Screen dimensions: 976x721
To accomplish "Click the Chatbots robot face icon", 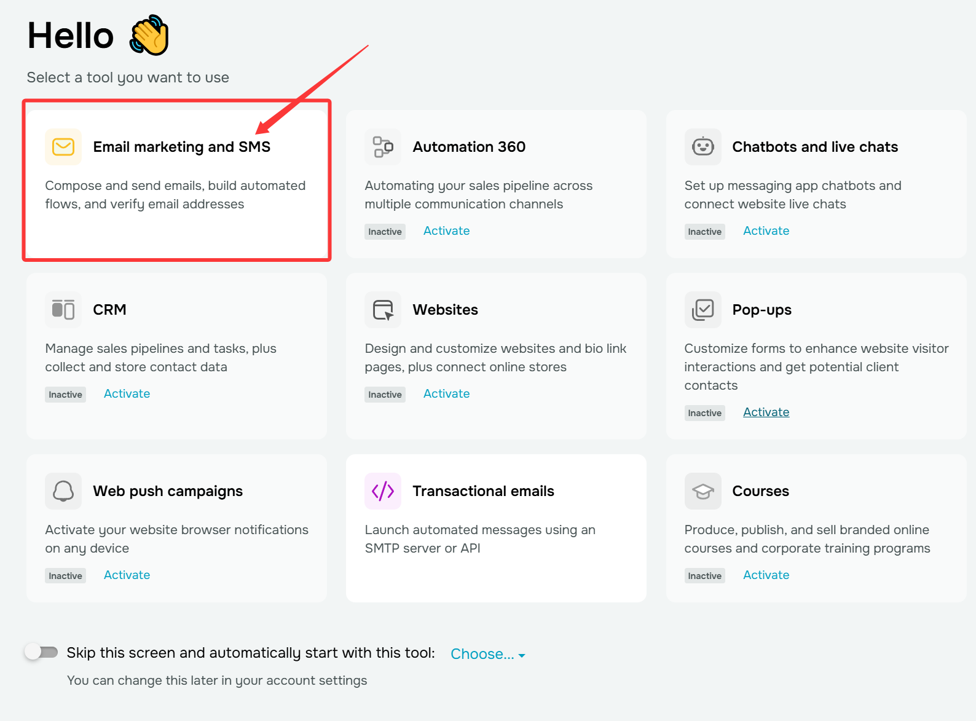I will pos(703,147).
